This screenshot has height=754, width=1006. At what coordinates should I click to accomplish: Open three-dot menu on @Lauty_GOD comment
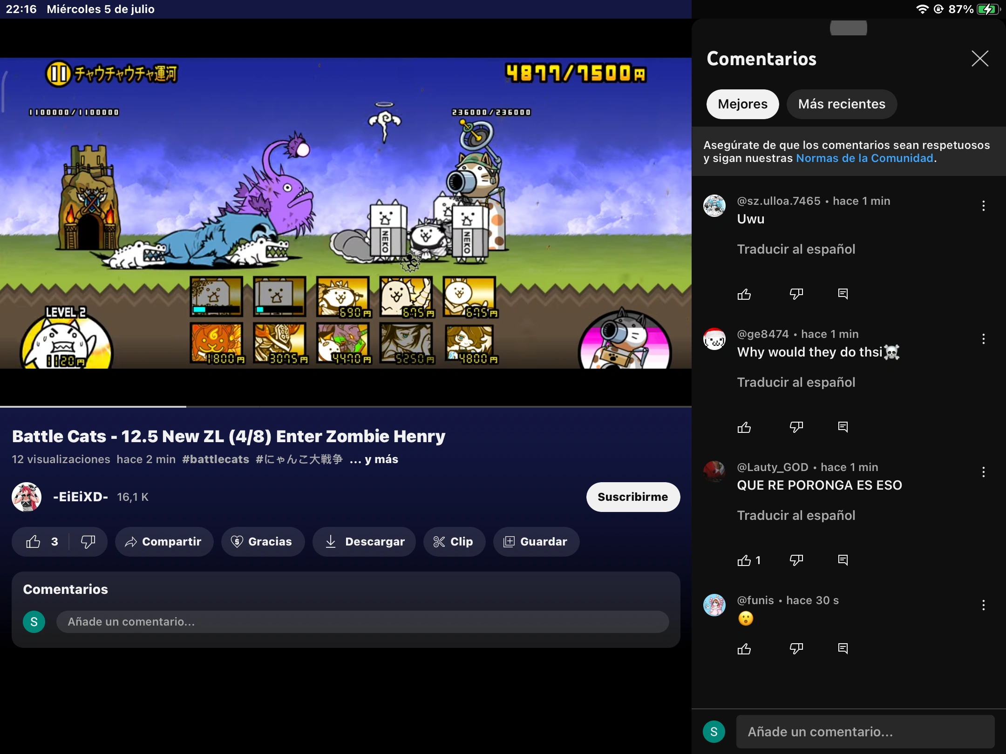984,472
